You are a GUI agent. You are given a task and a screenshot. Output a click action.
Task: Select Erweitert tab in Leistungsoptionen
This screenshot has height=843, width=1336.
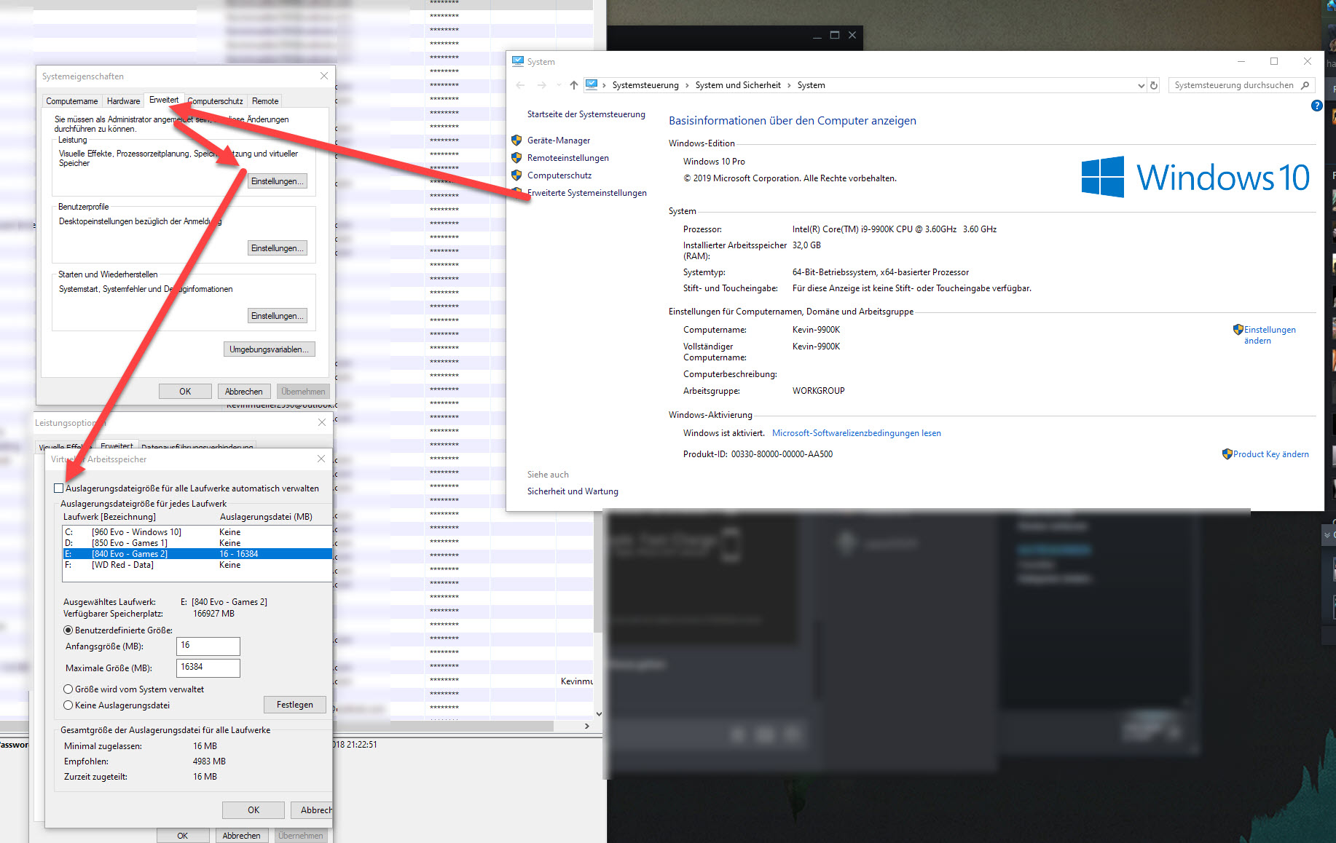tap(117, 446)
